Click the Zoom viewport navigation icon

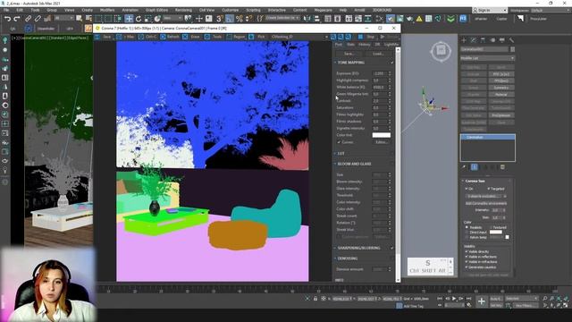coord(544,299)
